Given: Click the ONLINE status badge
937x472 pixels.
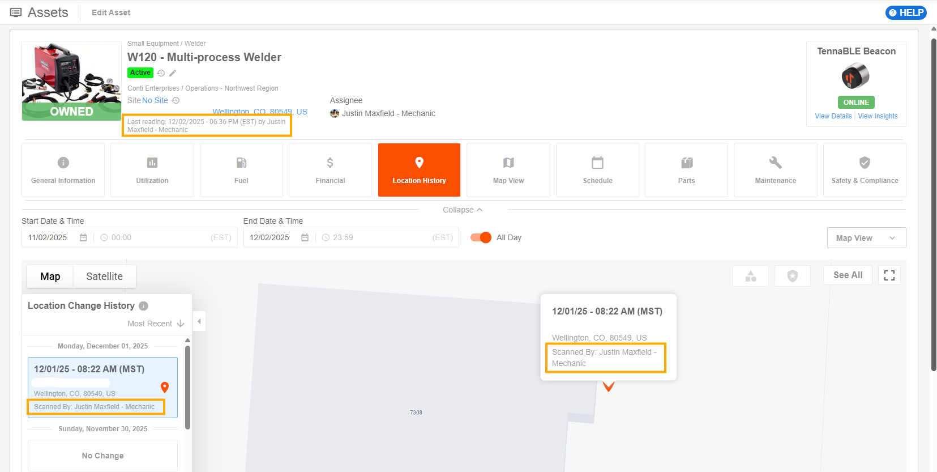Looking at the screenshot, I should [x=856, y=103].
